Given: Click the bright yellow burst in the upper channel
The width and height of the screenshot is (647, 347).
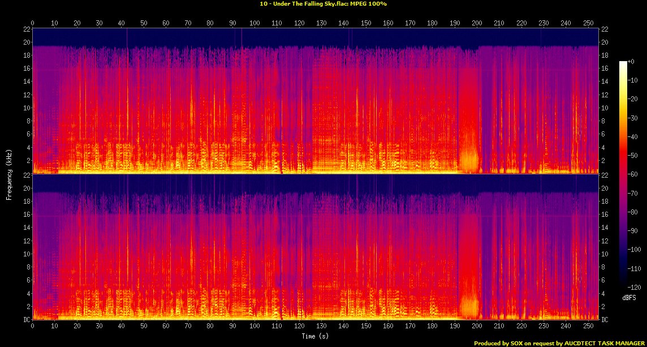Looking at the screenshot, I should (469, 156).
